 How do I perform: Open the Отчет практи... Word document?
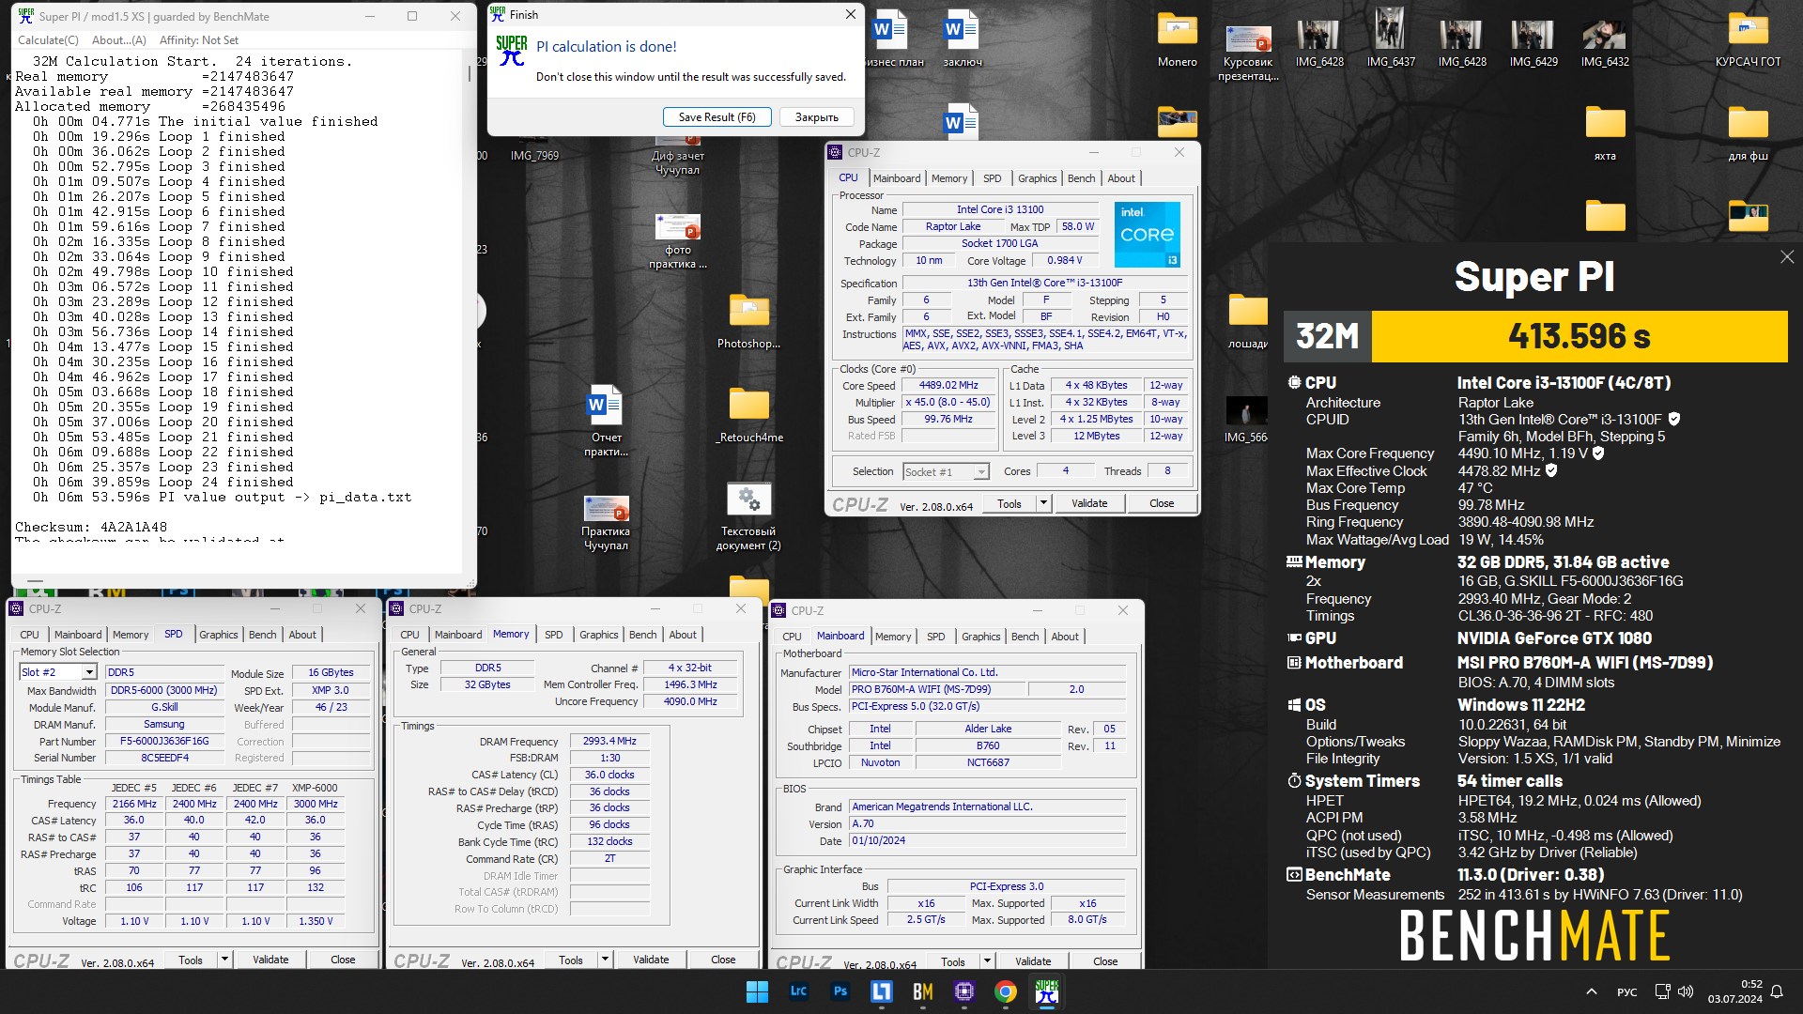(606, 421)
